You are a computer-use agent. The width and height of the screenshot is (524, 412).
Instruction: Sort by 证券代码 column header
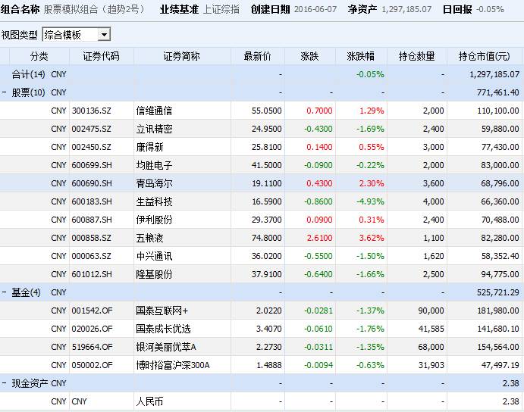[102, 56]
